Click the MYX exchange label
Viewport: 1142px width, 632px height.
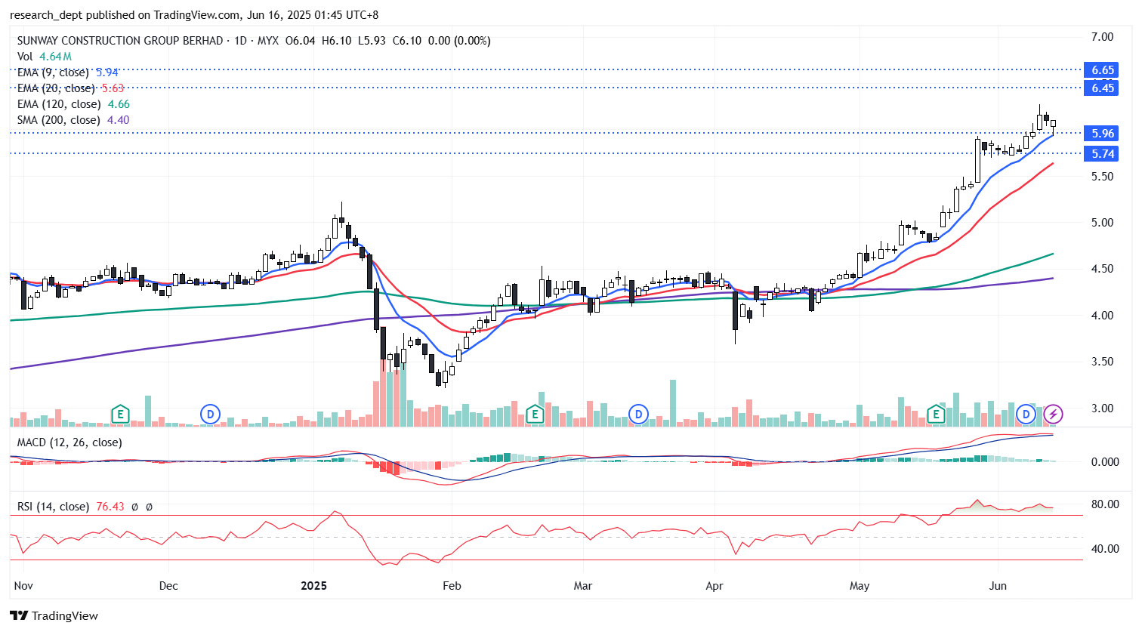[268, 41]
